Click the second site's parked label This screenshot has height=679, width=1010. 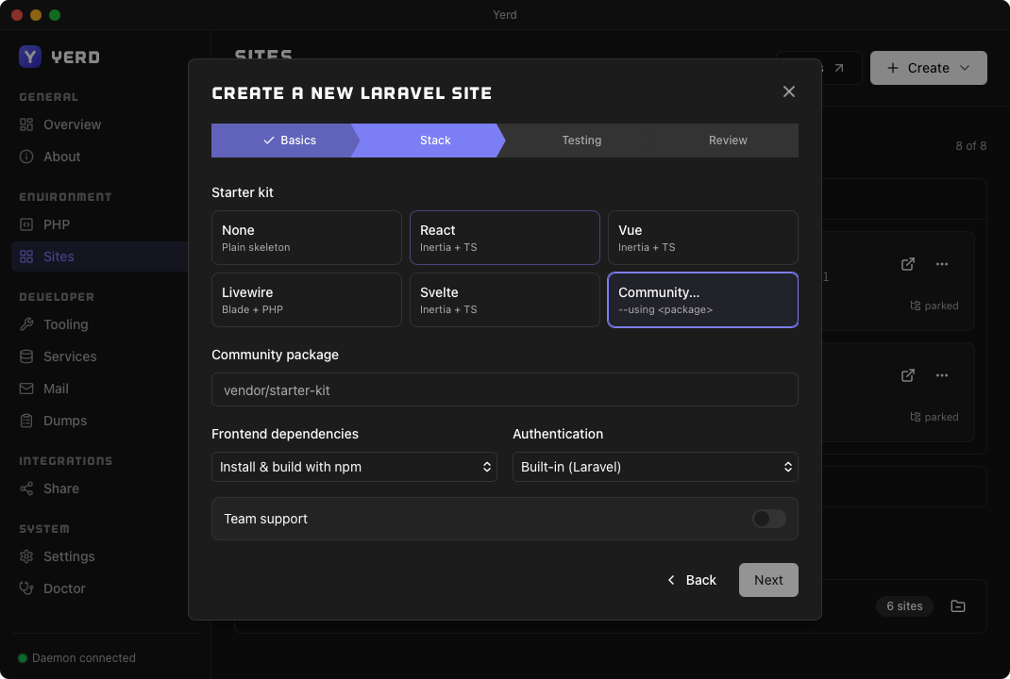tap(934, 417)
